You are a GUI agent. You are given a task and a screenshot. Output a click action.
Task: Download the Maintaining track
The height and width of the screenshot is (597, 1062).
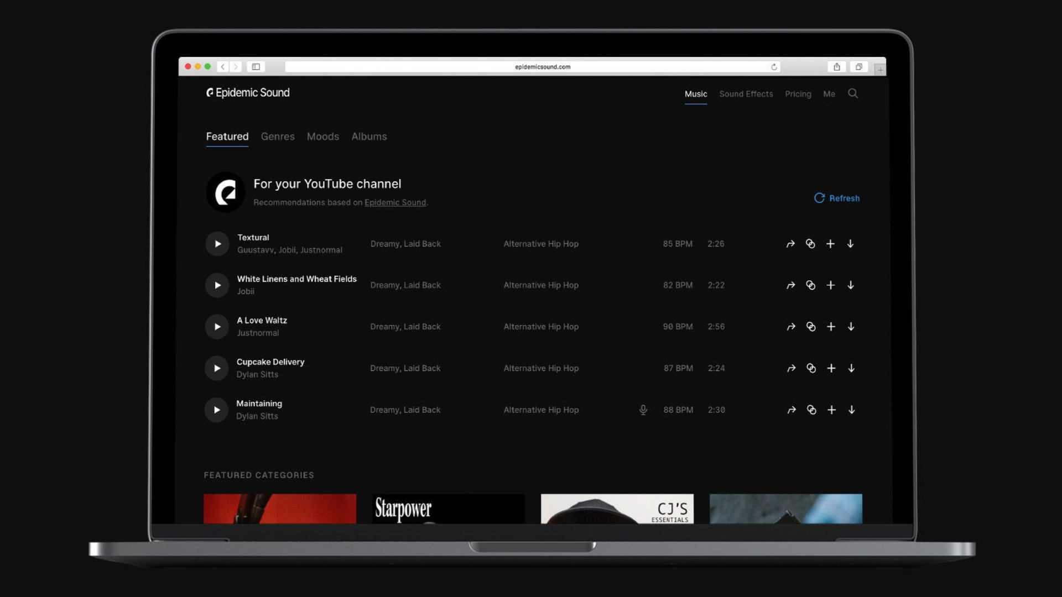click(852, 410)
